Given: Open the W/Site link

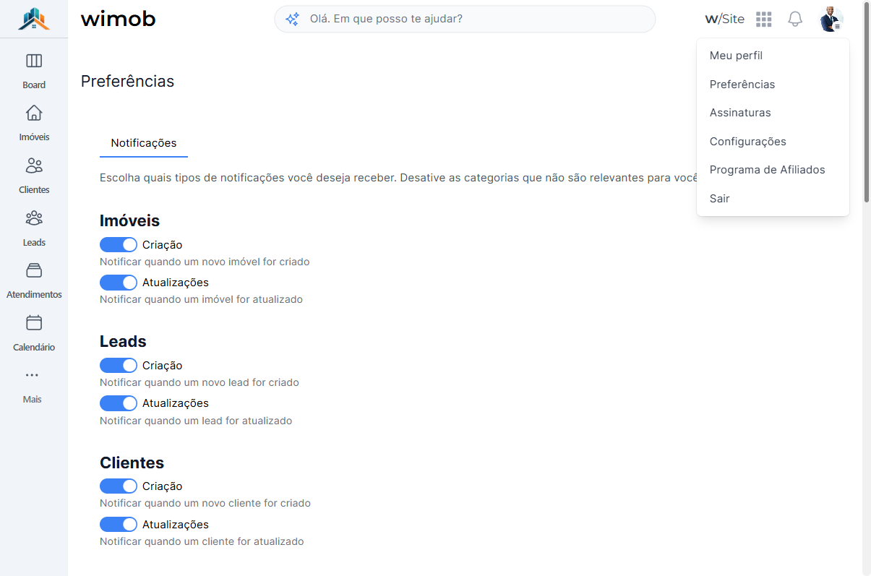Looking at the screenshot, I should click(724, 20).
